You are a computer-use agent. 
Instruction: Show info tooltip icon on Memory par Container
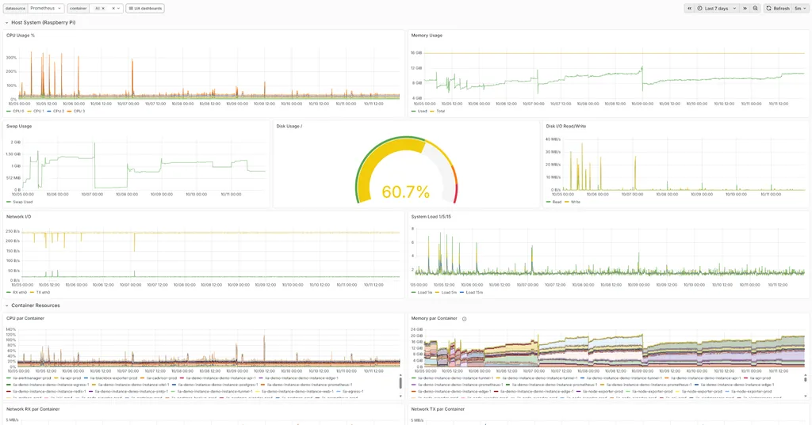[464, 319]
